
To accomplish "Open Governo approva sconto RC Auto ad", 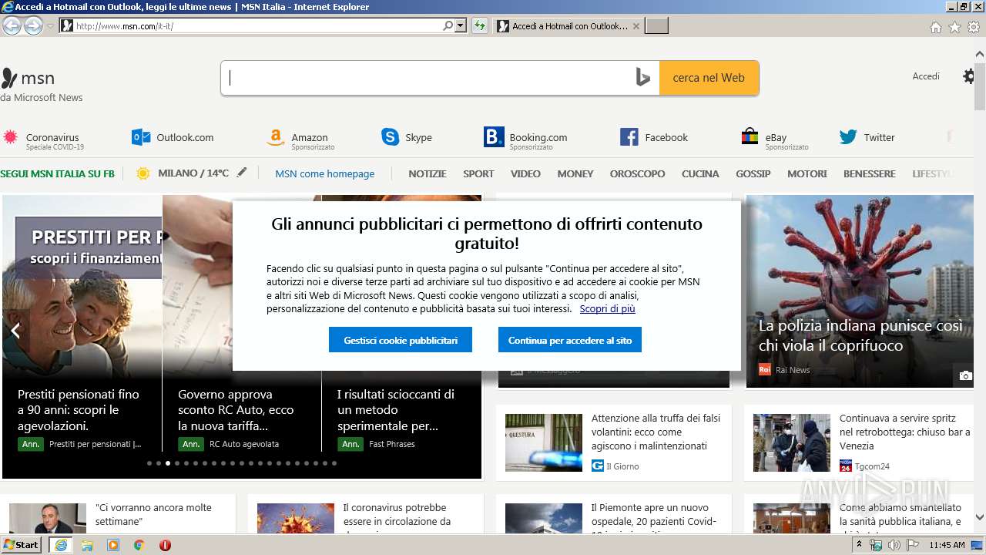I will [236, 409].
